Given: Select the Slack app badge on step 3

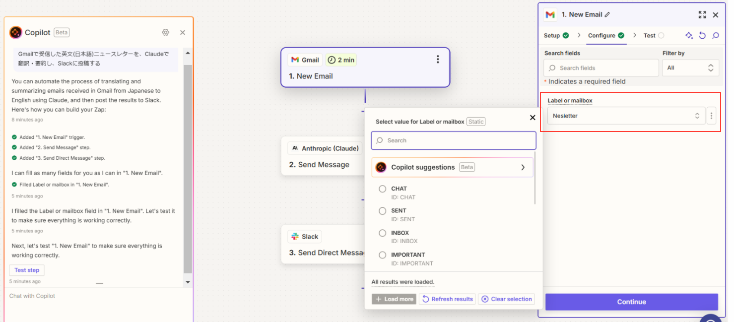Looking at the screenshot, I should click(x=305, y=237).
